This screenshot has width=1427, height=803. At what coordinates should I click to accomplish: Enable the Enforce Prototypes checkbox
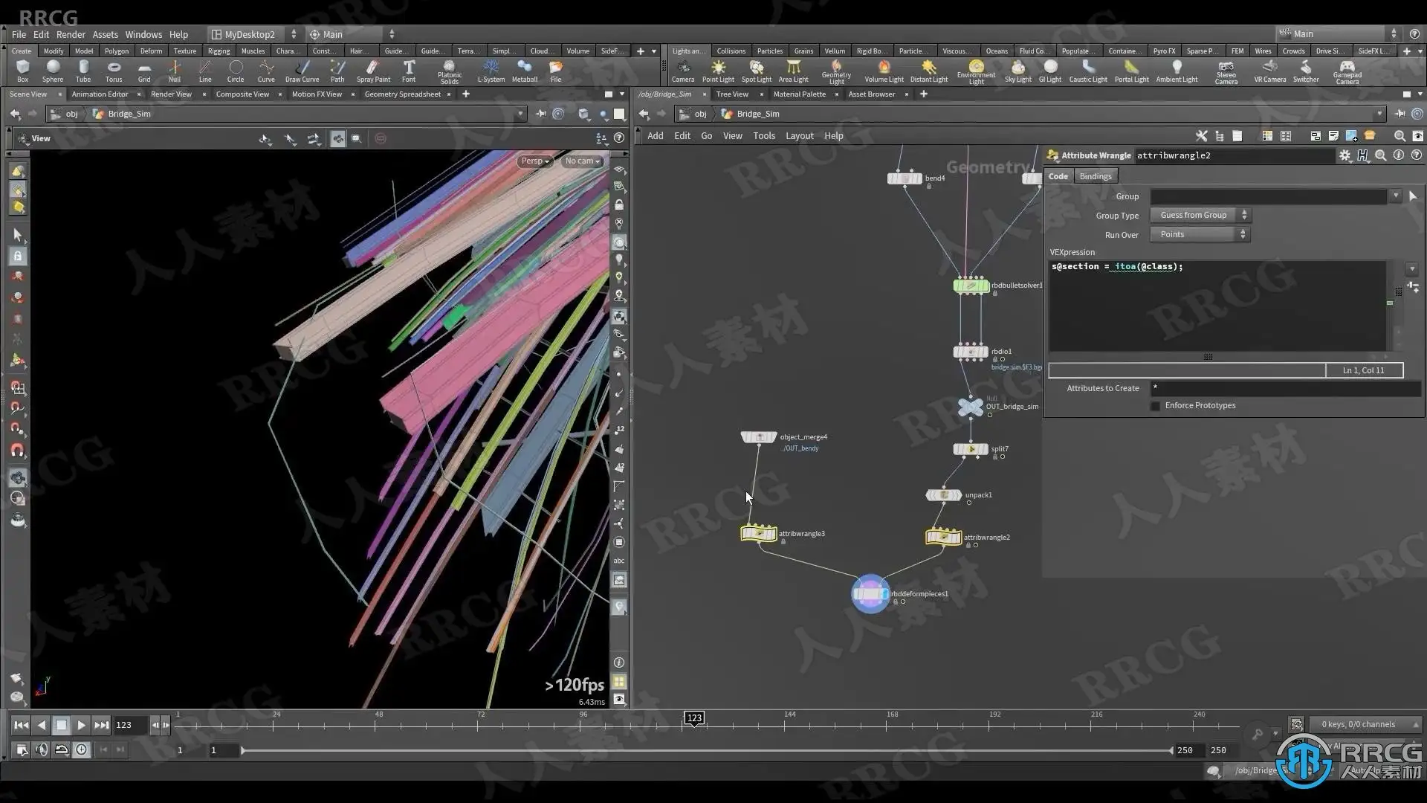coord(1155,406)
